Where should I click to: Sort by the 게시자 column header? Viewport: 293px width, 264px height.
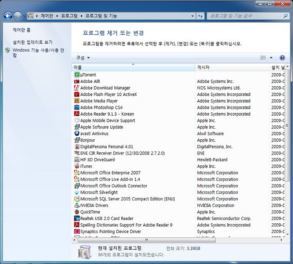pyautogui.click(x=232, y=67)
